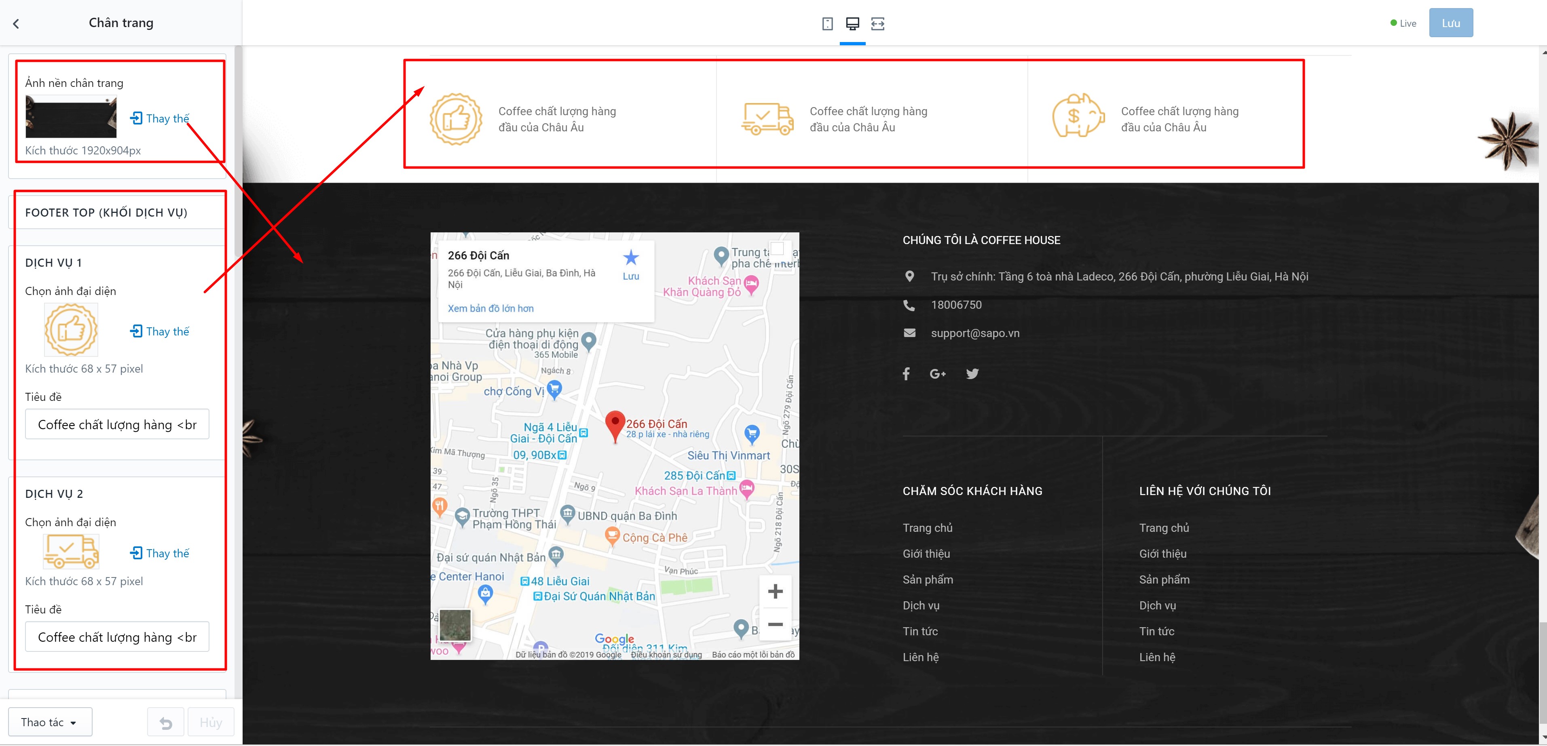
Task: Open Xem bản đồ lớn hơn link
Action: (x=490, y=308)
